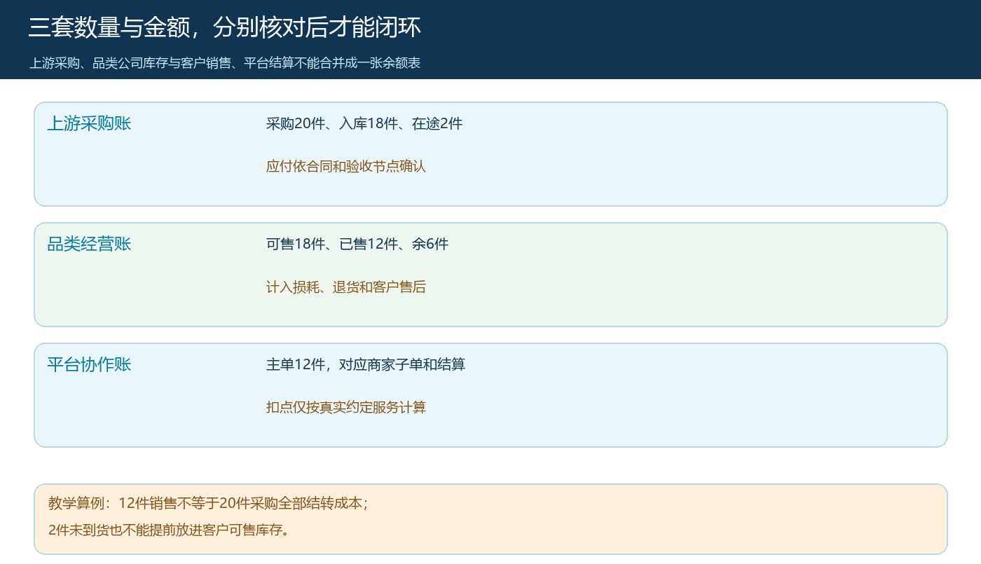Select the line 主单12件，对应商家子单和结算
981x564 pixels.
pos(366,365)
